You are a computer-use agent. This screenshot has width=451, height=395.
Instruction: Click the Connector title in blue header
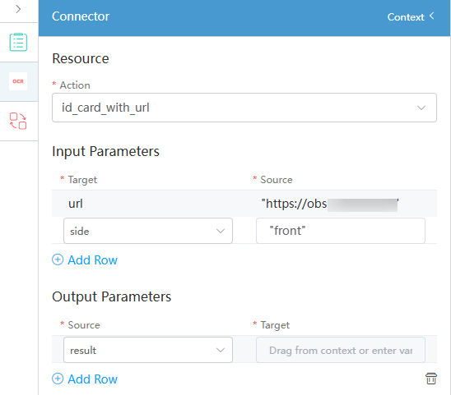tap(81, 16)
